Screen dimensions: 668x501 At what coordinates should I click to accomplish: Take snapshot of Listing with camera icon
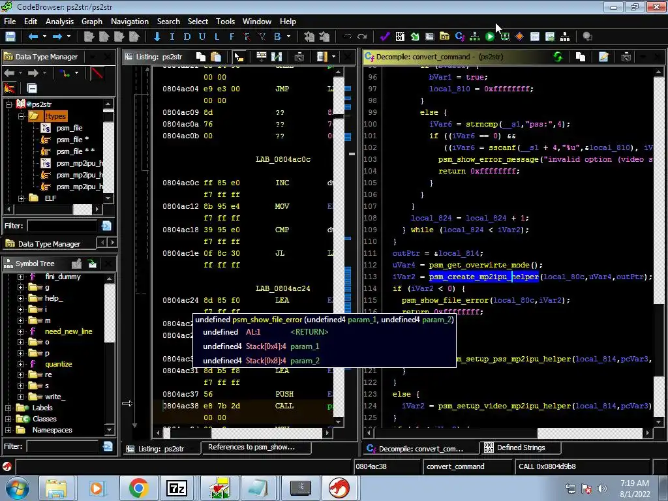tap(299, 57)
